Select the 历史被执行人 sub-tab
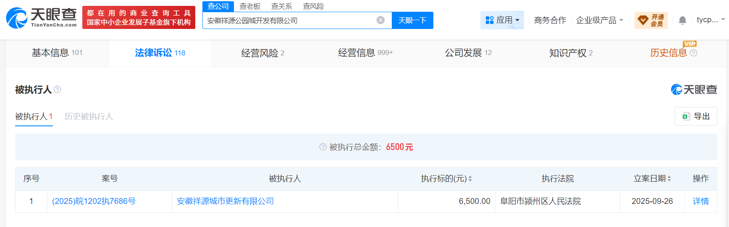Image resolution: width=729 pixels, height=227 pixels. coord(89,116)
